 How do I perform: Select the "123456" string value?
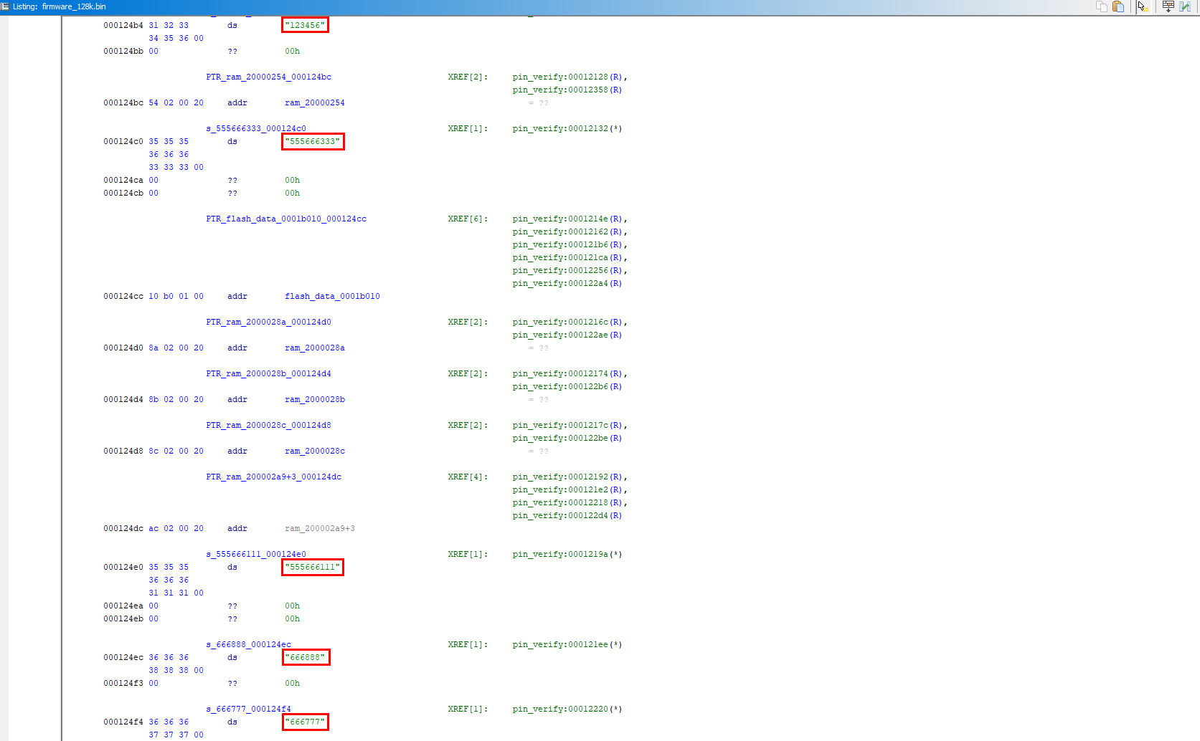[x=305, y=26]
